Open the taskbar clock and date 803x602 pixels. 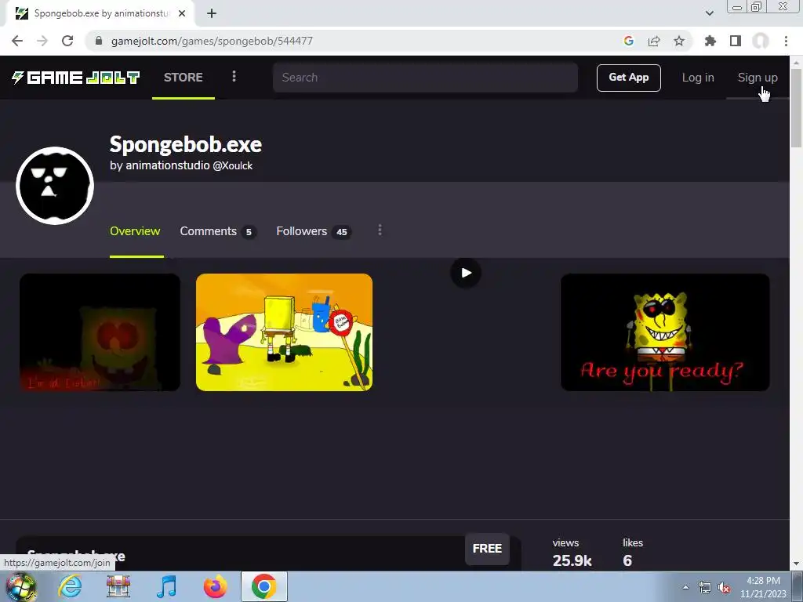click(763, 587)
